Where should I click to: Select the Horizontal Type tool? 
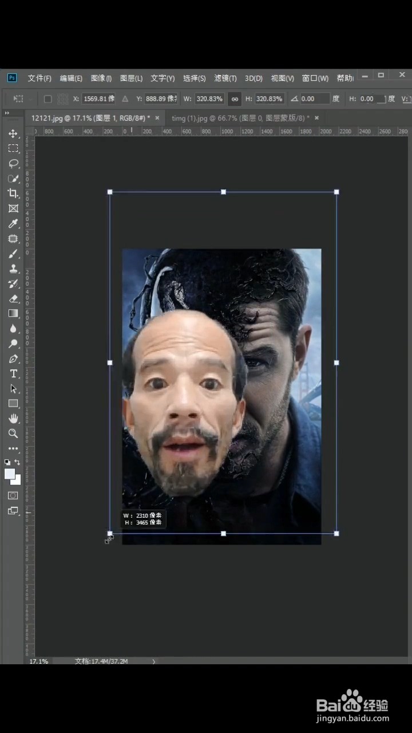coord(13,373)
